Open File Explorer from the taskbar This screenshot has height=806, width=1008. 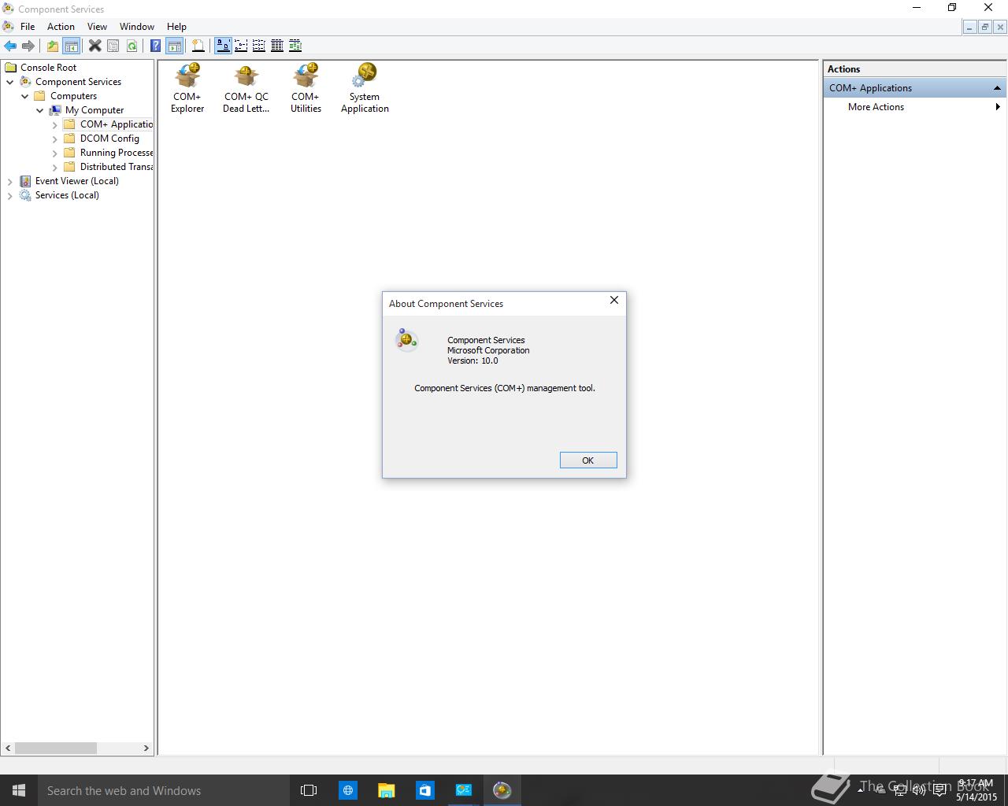click(x=386, y=790)
